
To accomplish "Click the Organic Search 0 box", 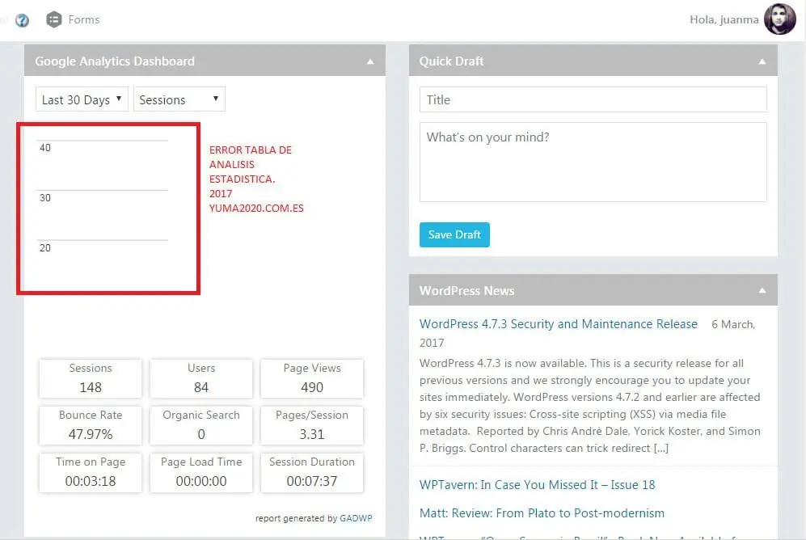I will tap(201, 425).
